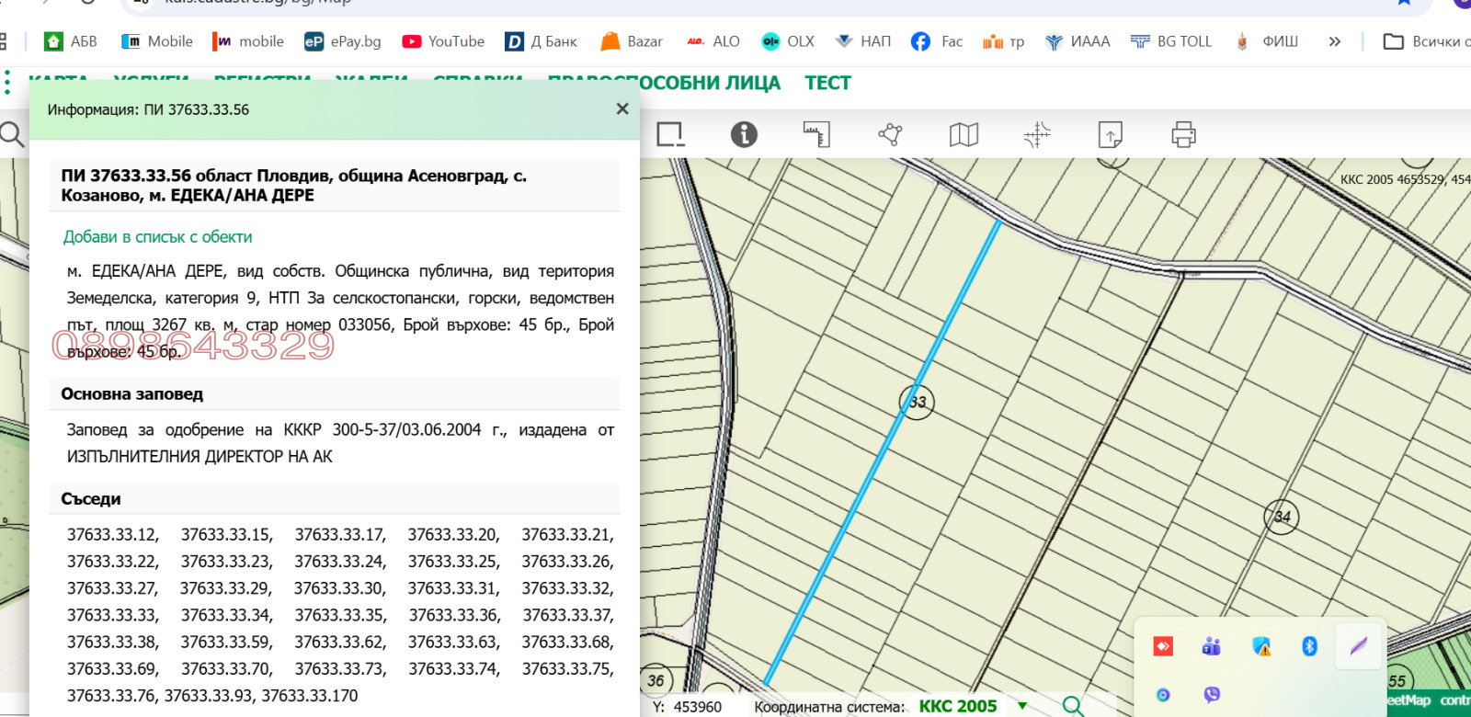Print the map using printer icon
Viewport: 1471px width, 717px height.
(1183, 135)
